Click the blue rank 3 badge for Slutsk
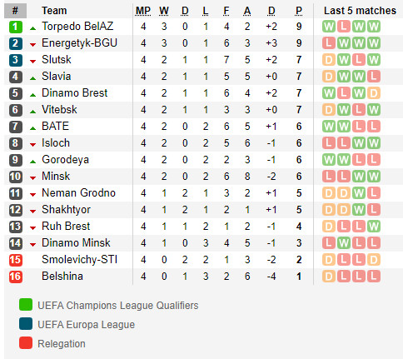The width and height of the screenshot is (403, 359). (16, 60)
